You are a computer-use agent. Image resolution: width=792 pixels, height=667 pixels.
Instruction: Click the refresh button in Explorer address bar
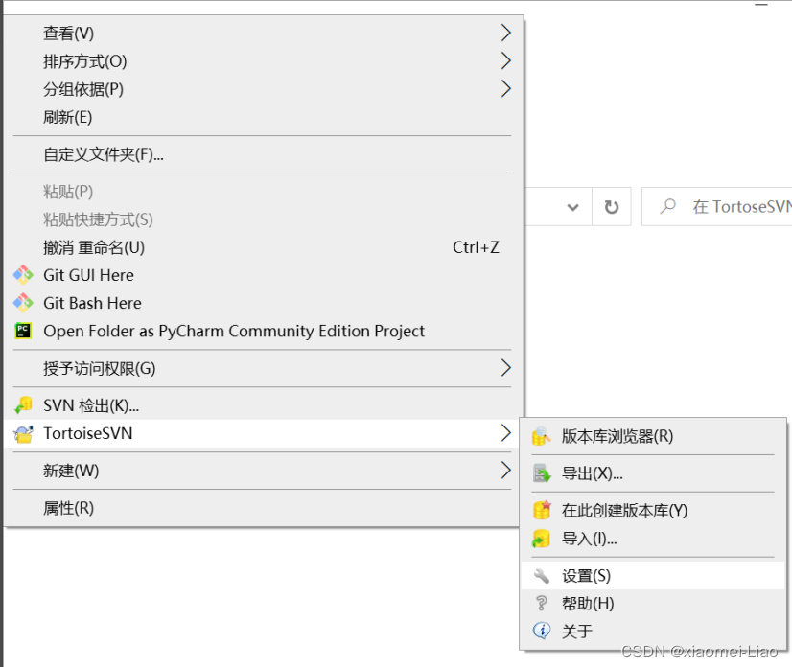612,207
